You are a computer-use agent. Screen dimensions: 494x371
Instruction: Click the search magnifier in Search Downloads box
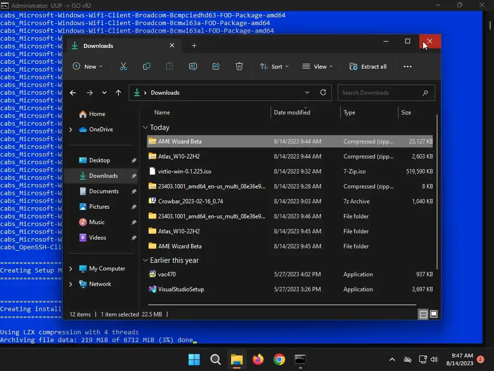[x=425, y=93]
